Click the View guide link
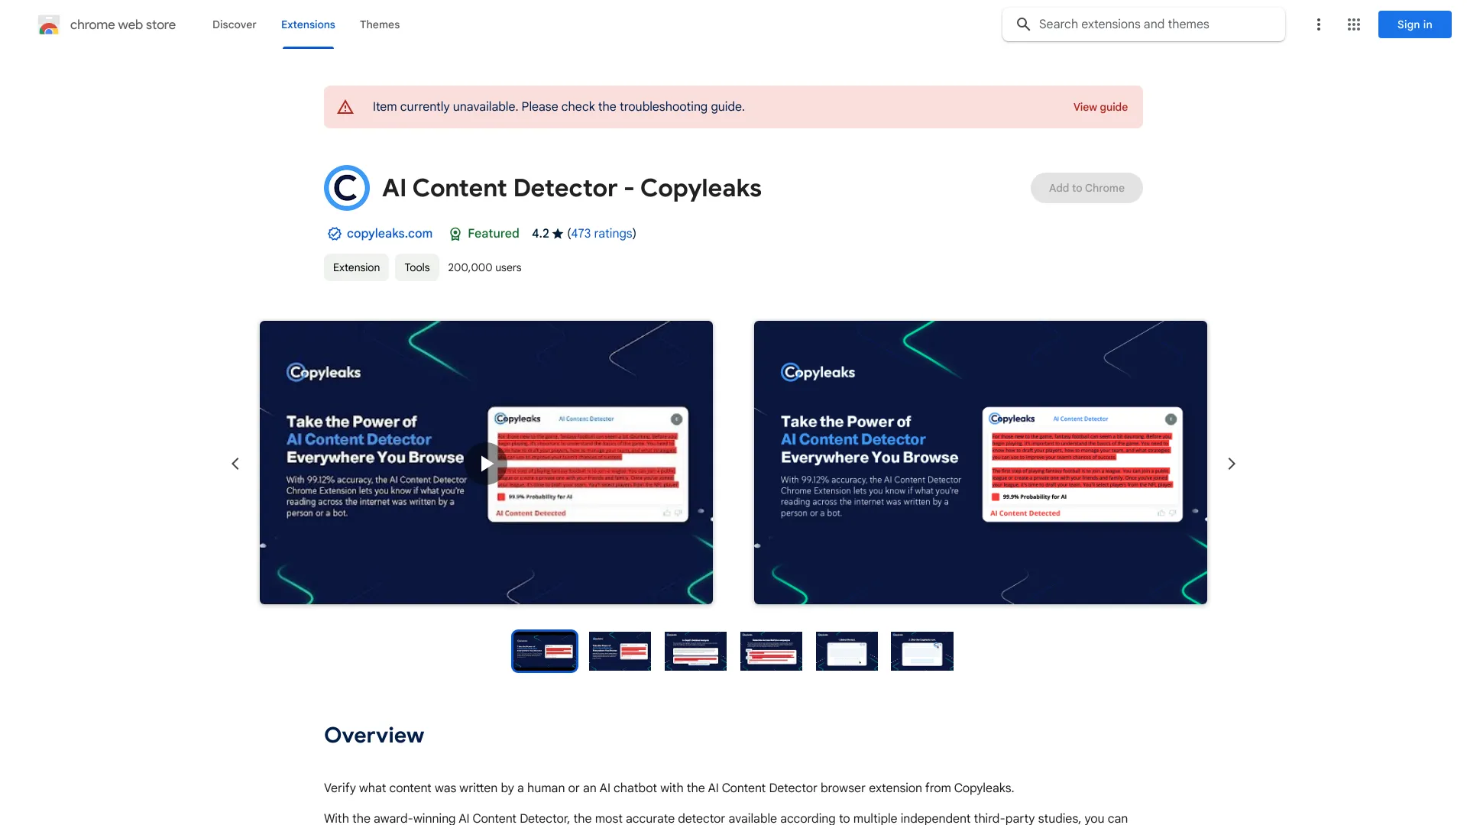1467x825 pixels. point(1100,107)
